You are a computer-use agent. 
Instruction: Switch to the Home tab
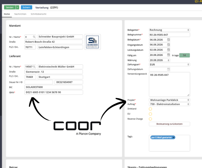click(x=7, y=14)
